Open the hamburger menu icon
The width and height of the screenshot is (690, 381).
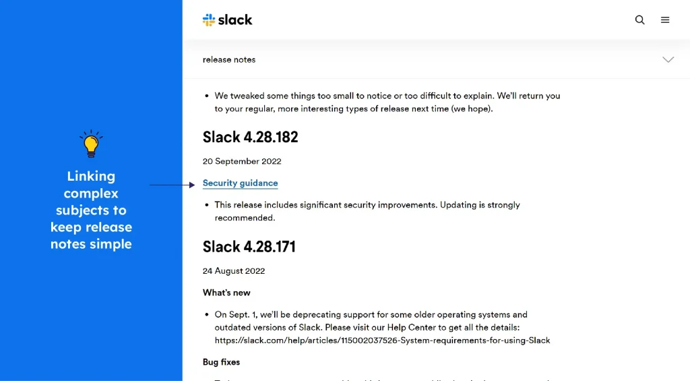click(665, 20)
